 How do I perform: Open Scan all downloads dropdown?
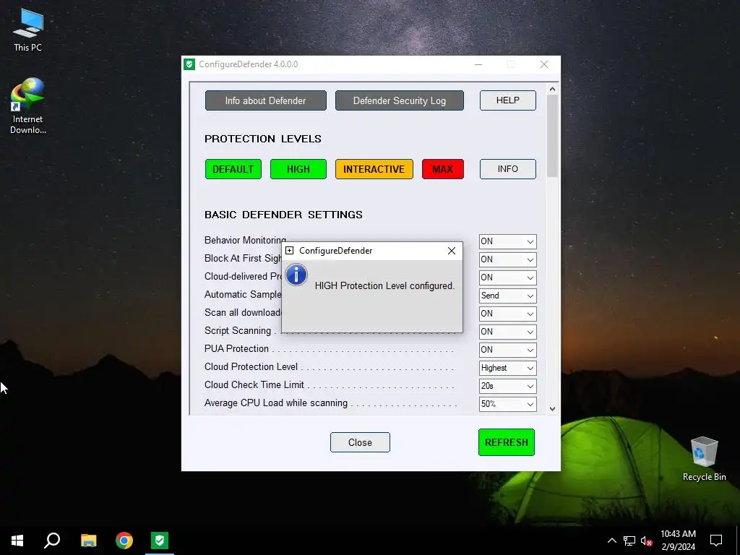(507, 314)
